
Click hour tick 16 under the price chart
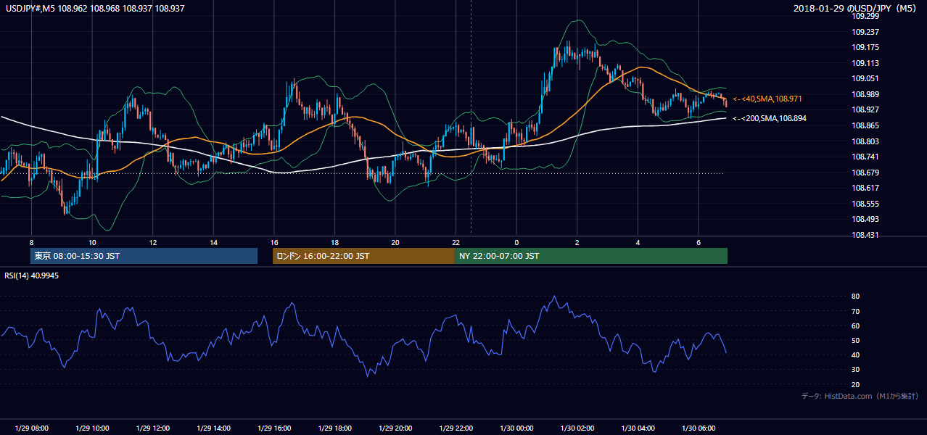(x=274, y=242)
